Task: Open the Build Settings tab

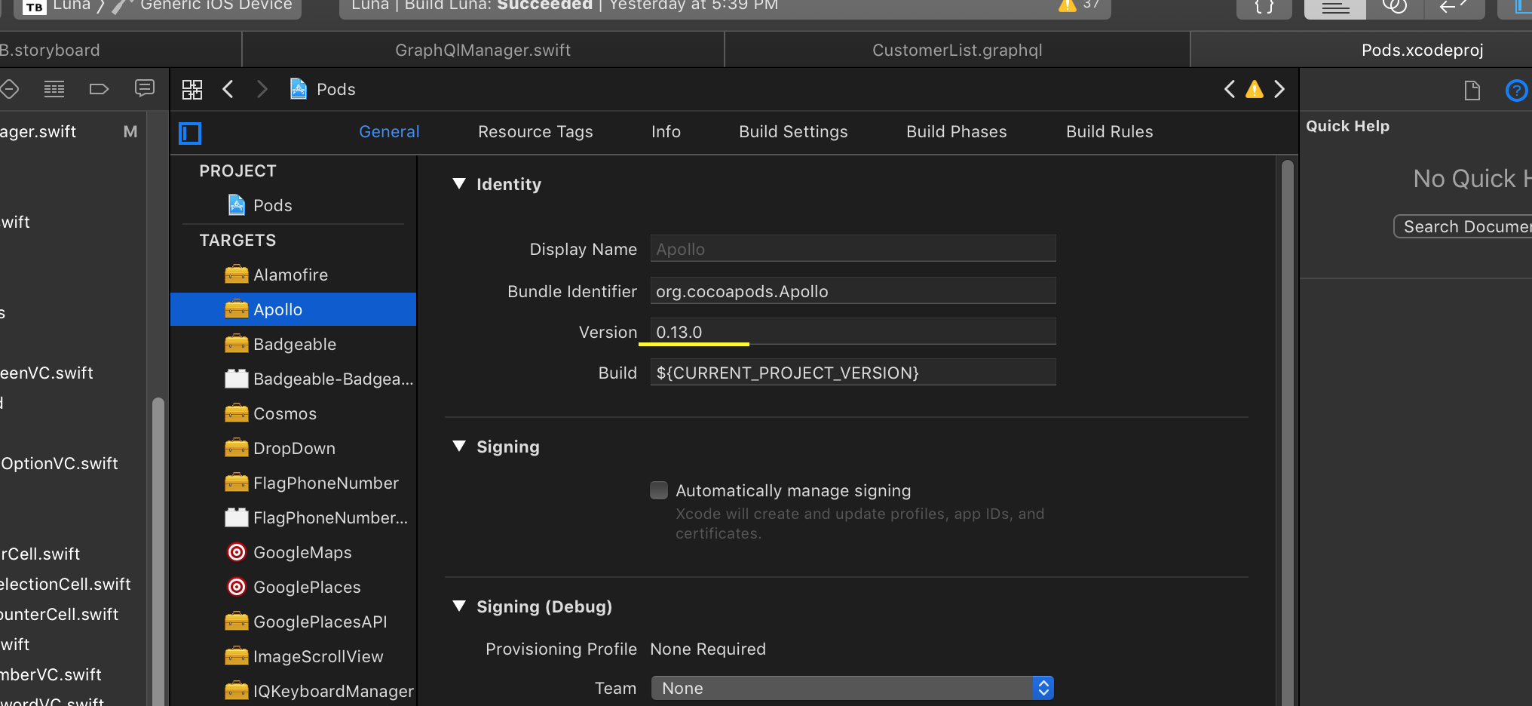Action: (793, 132)
